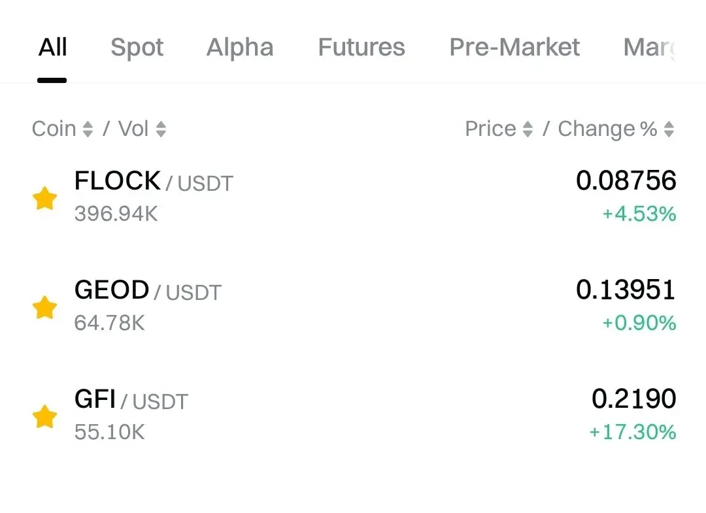Select the All tab
This screenshot has width=706, height=513.
coord(52,48)
